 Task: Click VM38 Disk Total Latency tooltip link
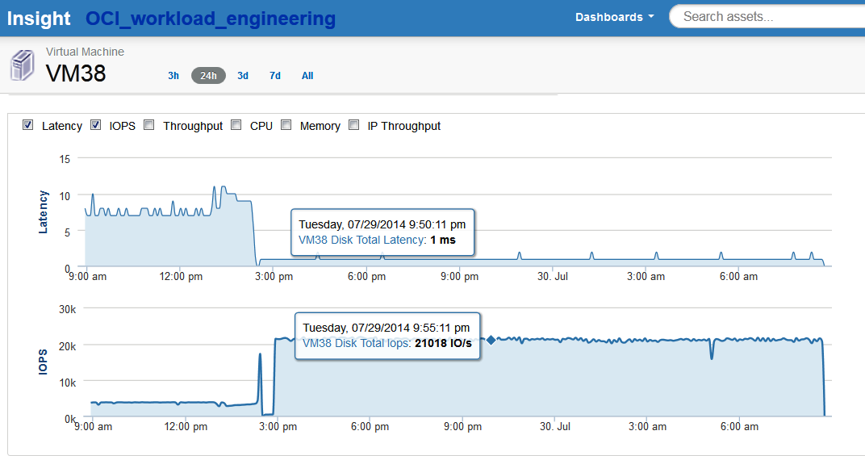click(x=361, y=240)
